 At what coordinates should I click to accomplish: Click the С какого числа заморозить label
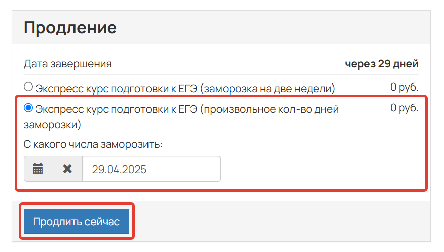point(93,144)
